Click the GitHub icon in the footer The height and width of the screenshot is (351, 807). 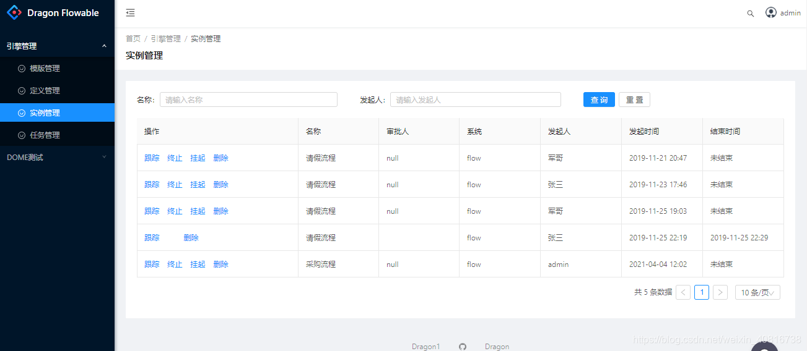click(x=463, y=347)
